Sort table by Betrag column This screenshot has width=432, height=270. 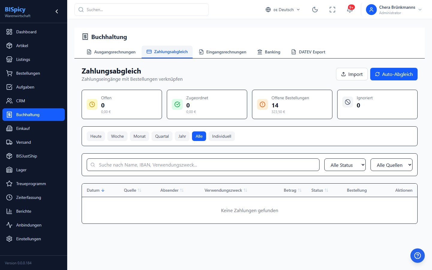tap(293, 190)
